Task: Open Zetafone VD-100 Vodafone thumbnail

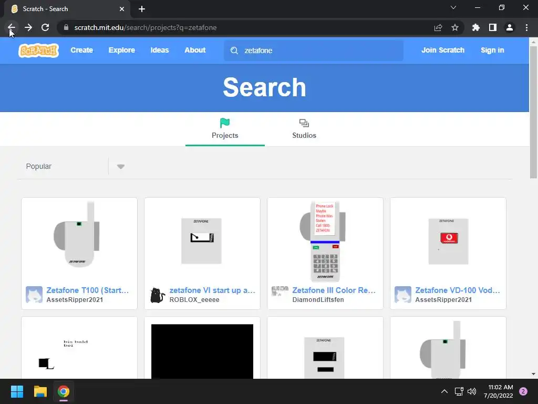Action: [x=448, y=241]
